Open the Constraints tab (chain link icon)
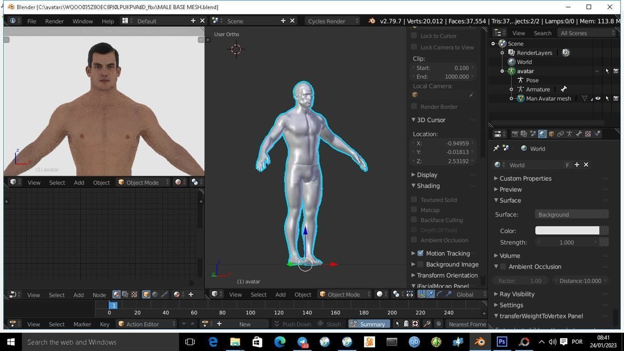This screenshot has height=351, width=624. click(561, 134)
